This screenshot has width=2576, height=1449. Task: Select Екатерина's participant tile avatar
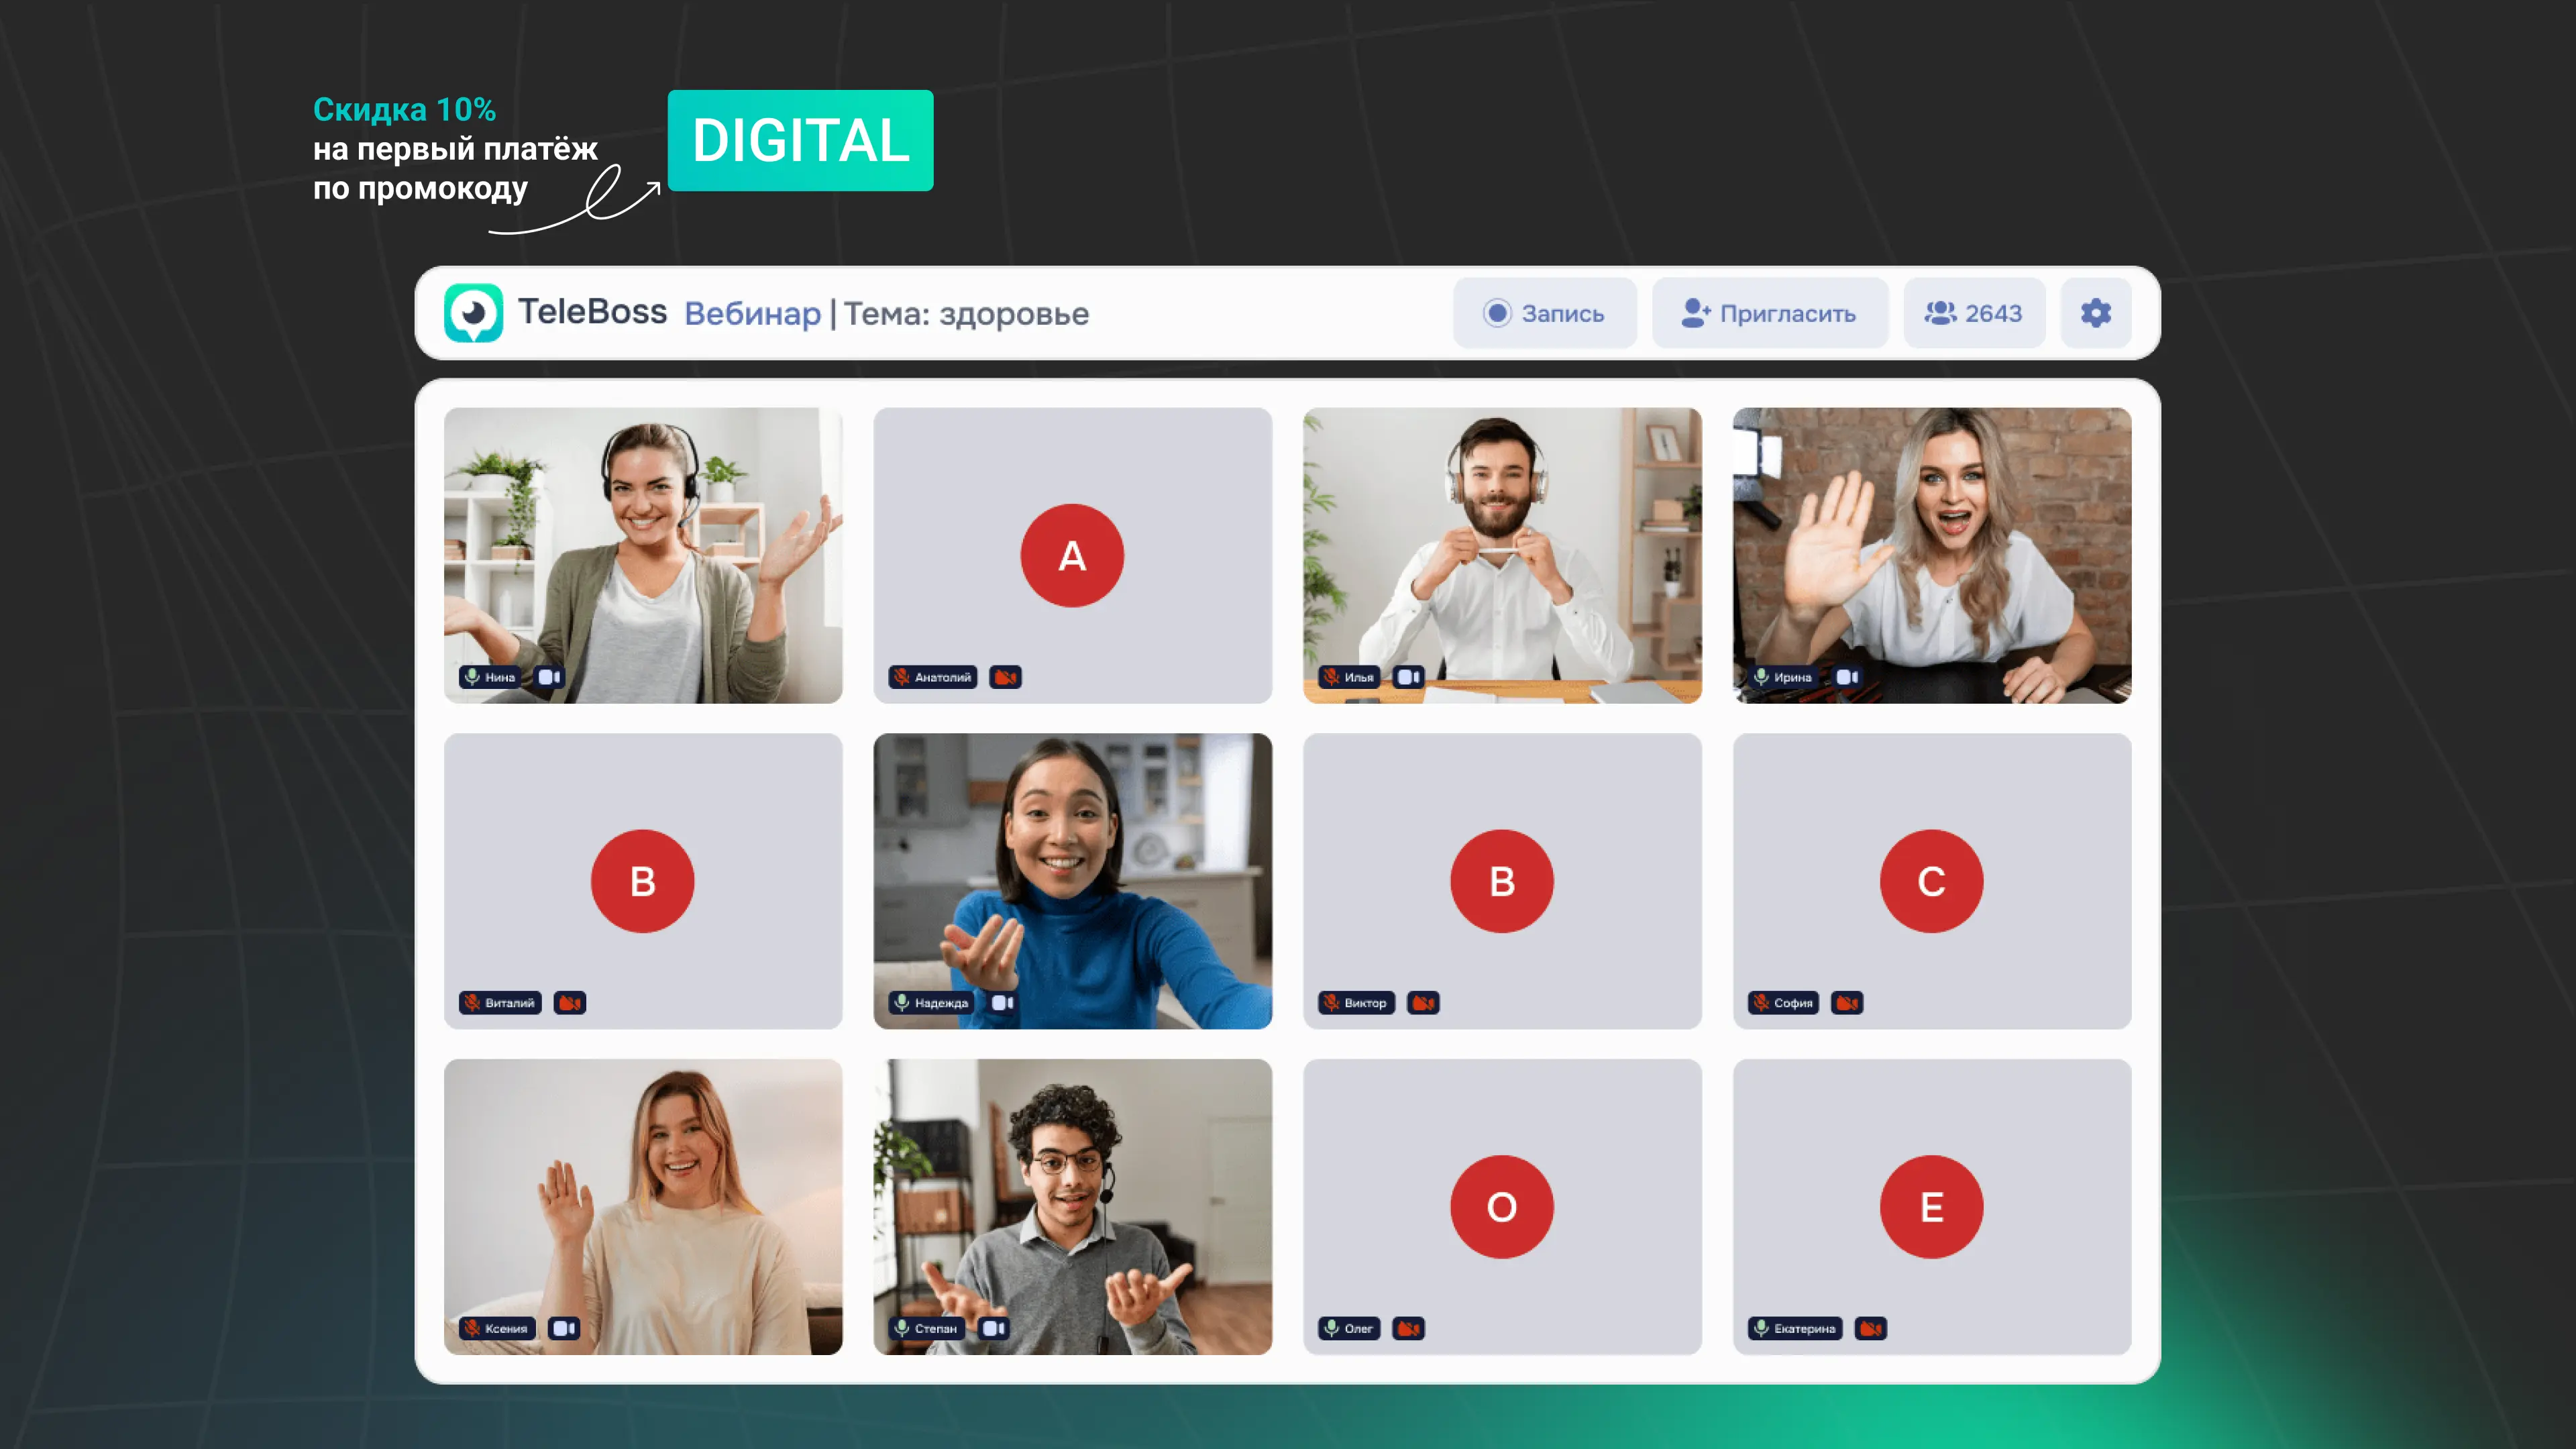pyautogui.click(x=1931, y=1207)
